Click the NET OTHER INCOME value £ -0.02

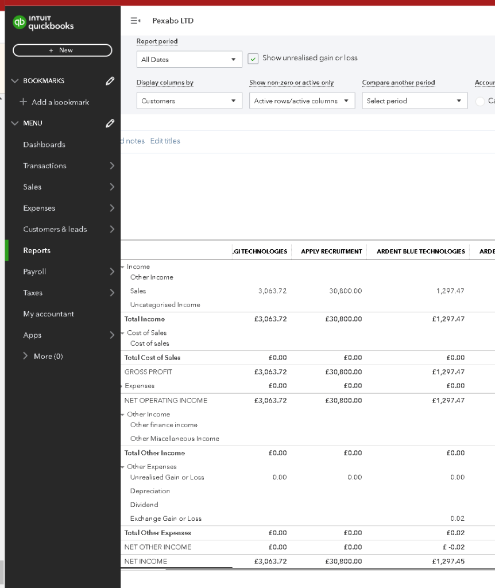click(x=454, y=547)
